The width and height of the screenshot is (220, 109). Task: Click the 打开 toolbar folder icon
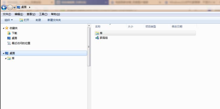point(21,20)
